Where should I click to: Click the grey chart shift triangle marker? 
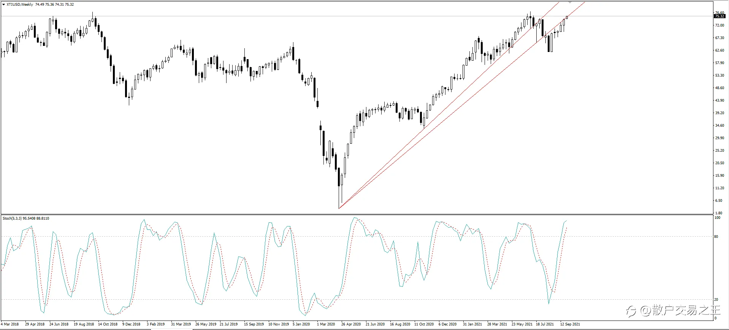570,3
